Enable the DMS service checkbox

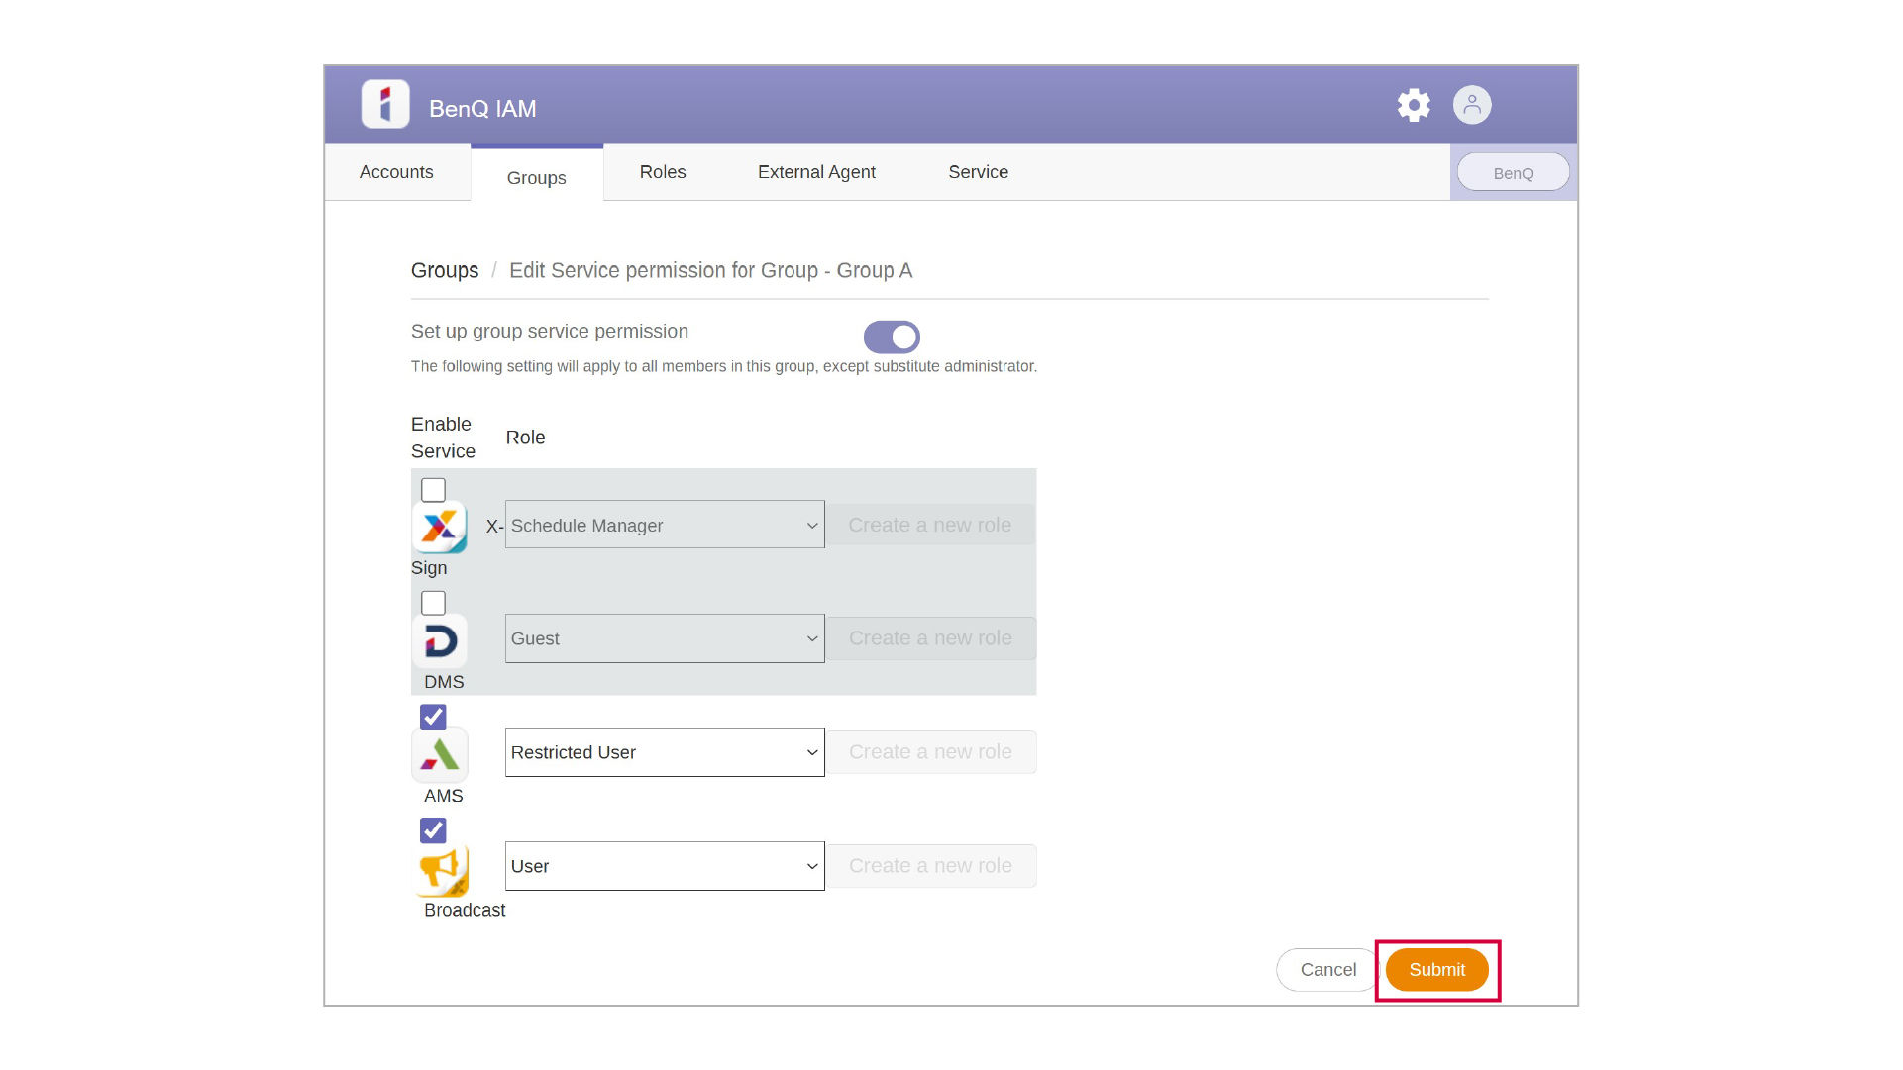(x=433, y=603)
